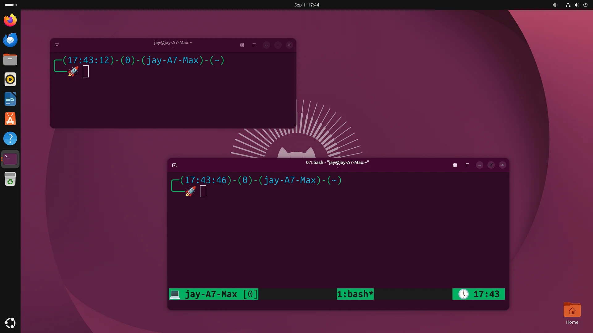Click the 17:43 clock in tmux status bar

(486, 294)
